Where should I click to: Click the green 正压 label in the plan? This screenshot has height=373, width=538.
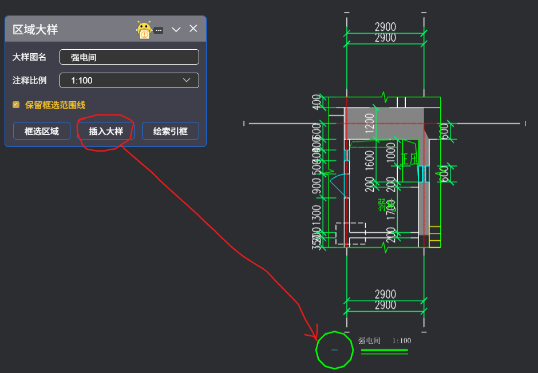(410, 160)
